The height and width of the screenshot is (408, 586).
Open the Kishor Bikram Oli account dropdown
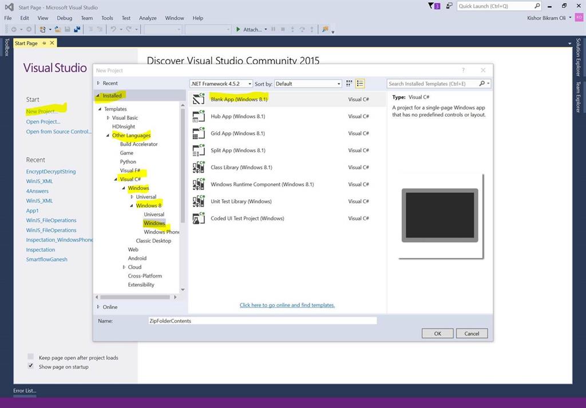[x=570, y=18]
